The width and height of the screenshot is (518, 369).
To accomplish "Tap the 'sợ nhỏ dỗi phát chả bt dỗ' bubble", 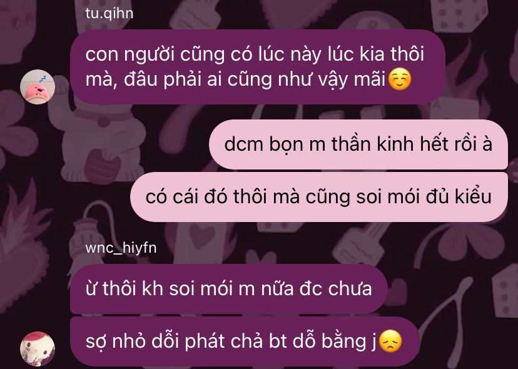I will [x=245, y=341].
